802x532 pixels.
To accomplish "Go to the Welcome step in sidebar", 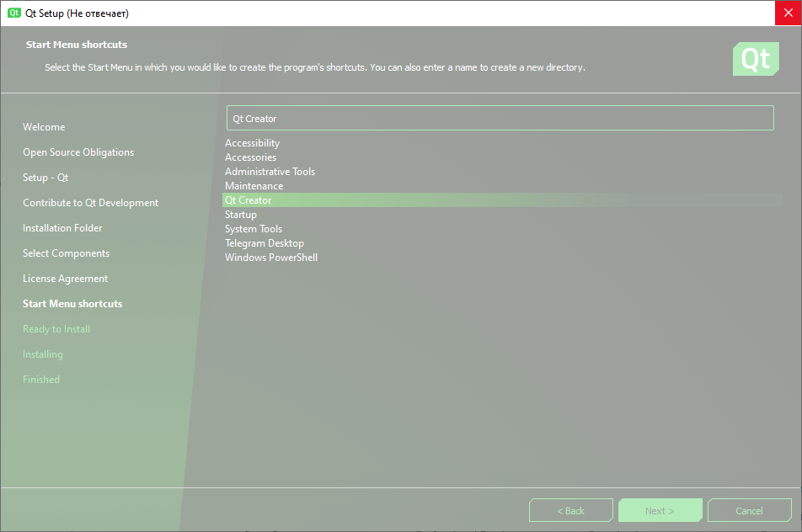I will [x=44, y=127].
